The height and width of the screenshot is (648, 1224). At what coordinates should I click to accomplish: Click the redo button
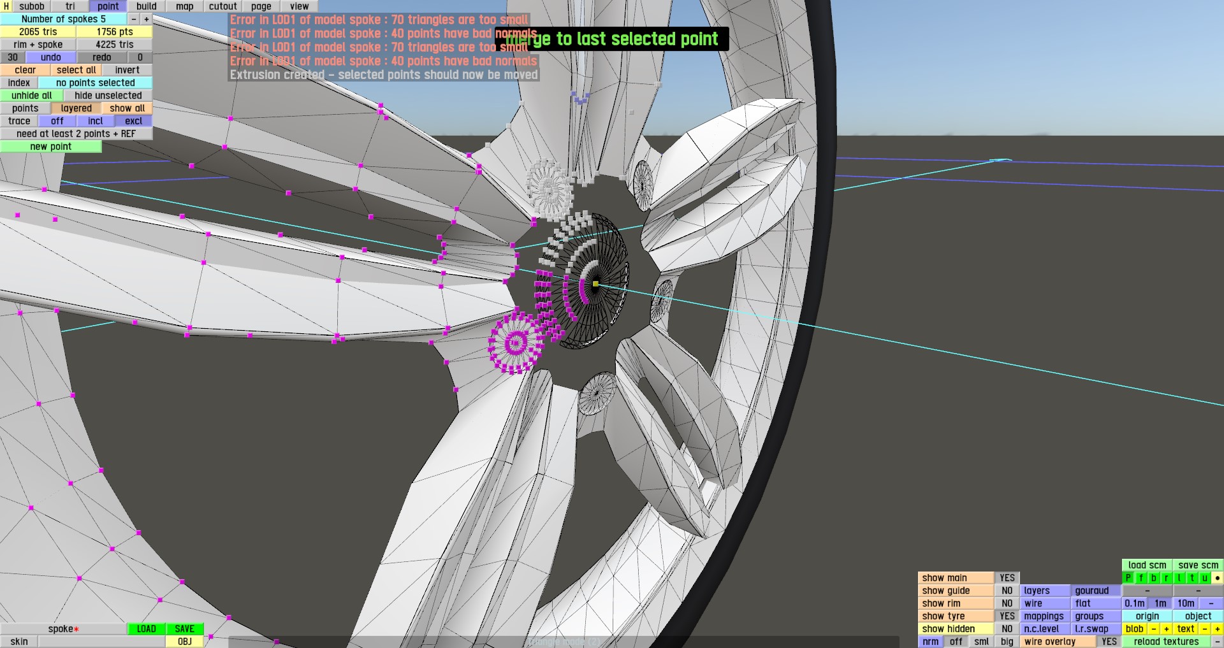(102, 57)
